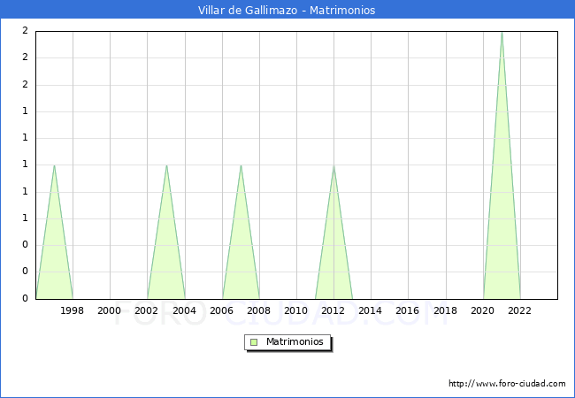
Task: Select the 2000 x-axis label
Action: [x=110, y=310]
